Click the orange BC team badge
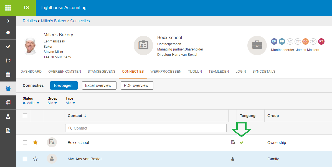Image resolution: width=332 pixels, height=167 pixels. (x=305, y=41)
